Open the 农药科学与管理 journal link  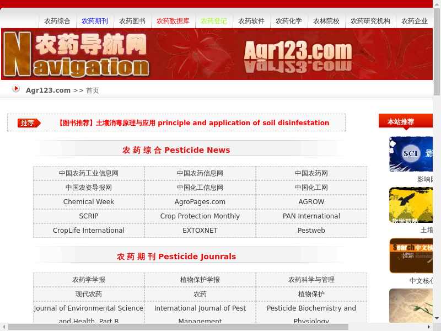point(311,280)
